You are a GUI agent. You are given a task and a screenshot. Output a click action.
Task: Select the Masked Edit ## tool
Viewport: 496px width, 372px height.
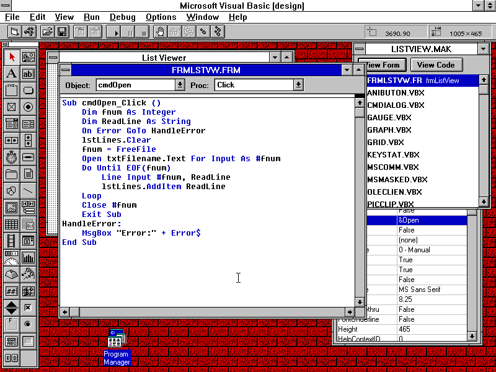[x=12, y=291]
